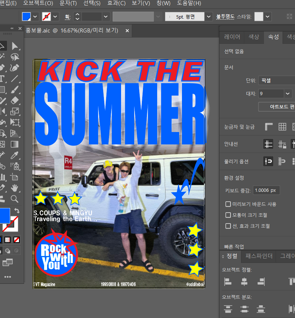Select the Line Segment tool
The height and width of the screenshot is (318, 295).
click(15, 79)
